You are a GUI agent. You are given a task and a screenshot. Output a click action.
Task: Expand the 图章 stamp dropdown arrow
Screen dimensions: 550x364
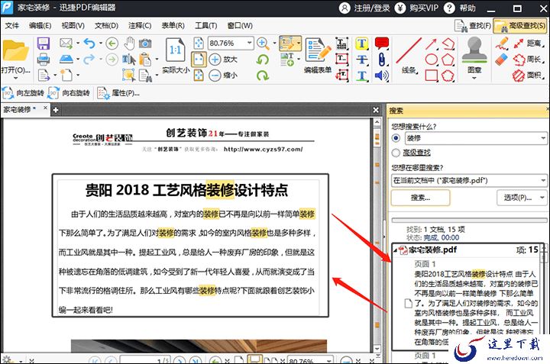coord(474,78)
